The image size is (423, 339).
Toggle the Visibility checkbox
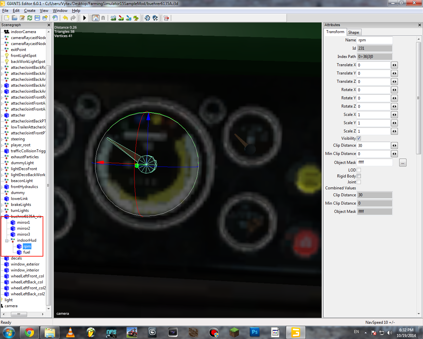coord(359,138)
